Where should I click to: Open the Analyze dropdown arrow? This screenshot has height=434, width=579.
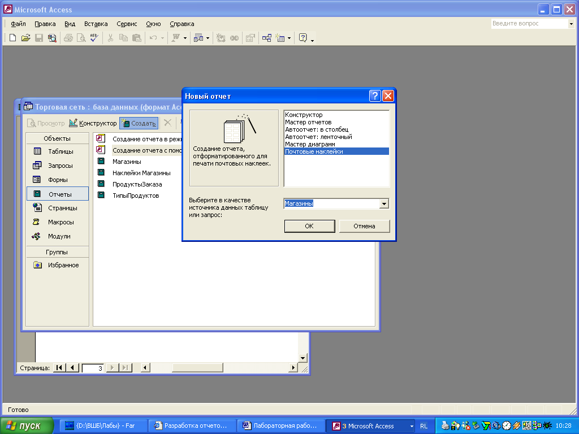coord(208,38)
